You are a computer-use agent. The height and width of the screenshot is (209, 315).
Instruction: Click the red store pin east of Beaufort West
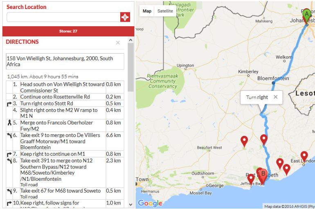coord(244,142)
